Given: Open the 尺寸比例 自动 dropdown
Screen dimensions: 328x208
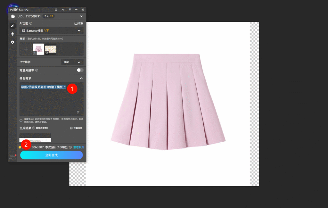Looking at the screenshot, I should coord(72,62).
